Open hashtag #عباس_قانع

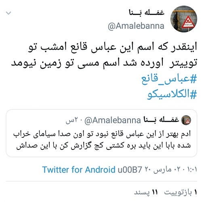click(169, 79)
